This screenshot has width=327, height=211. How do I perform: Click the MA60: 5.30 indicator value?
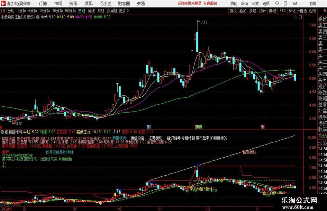[x=102, y=17]
